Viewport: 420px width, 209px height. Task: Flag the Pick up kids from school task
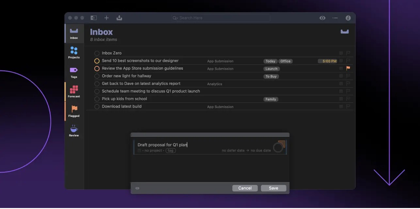click(348, 99)
